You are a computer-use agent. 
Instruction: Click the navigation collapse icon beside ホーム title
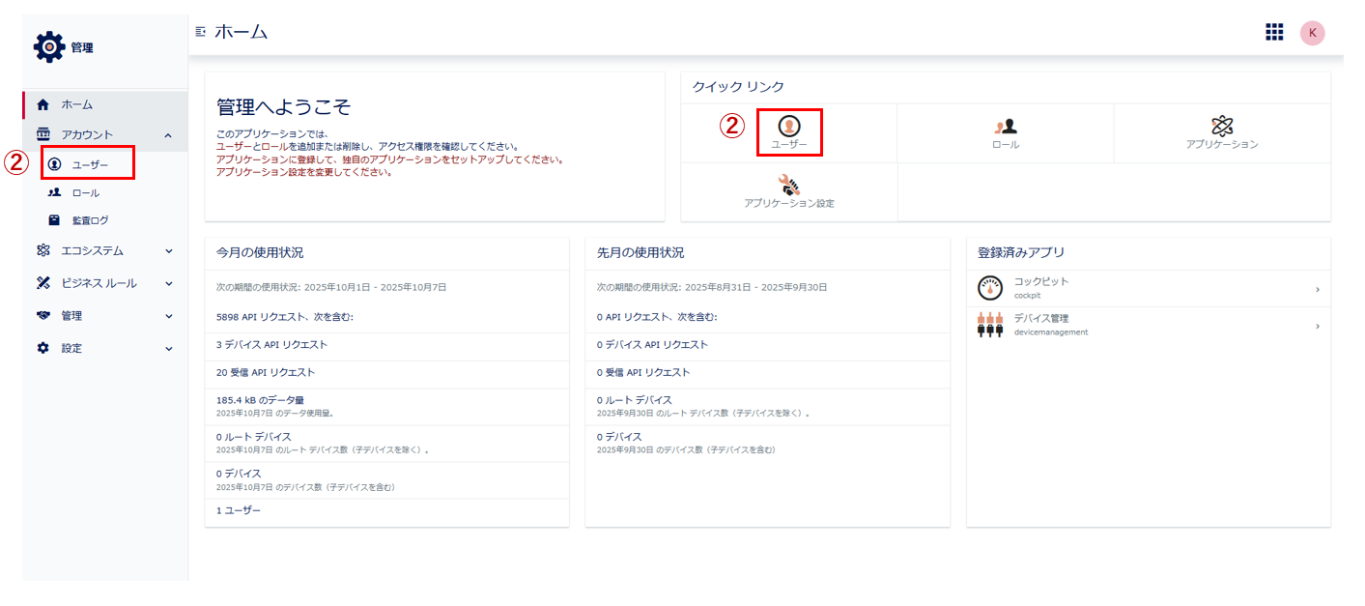click(x=200, y=32)
